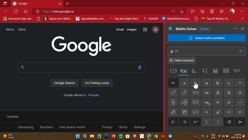Click the browser refresh button

(16, 11)
